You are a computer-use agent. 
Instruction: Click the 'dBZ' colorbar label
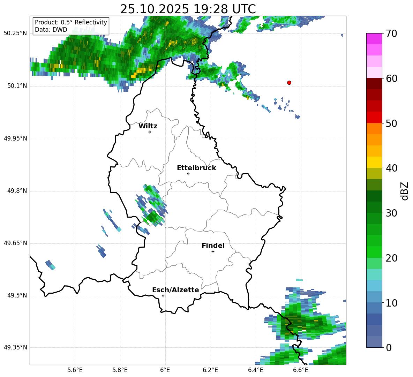click(x=404, y=191)
